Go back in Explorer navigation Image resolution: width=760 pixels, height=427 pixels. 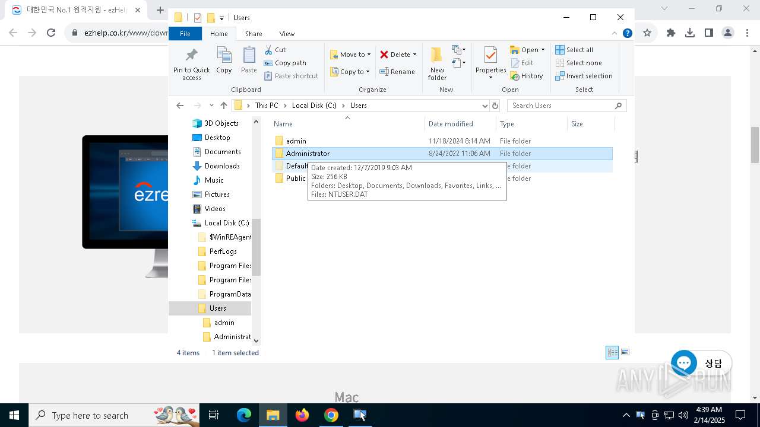click(x=180, y=106)
